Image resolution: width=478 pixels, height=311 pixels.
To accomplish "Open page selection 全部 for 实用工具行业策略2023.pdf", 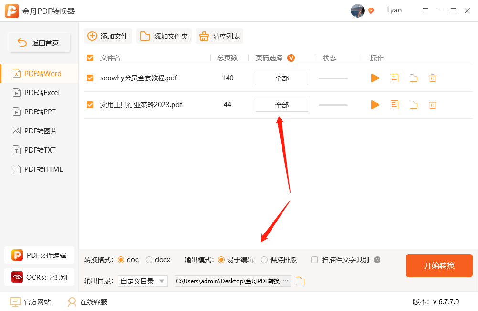I will [x=282, y=105].
